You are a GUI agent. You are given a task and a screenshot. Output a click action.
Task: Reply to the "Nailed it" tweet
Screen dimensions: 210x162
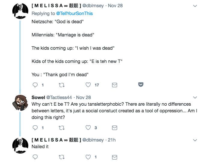click(35, 157)
